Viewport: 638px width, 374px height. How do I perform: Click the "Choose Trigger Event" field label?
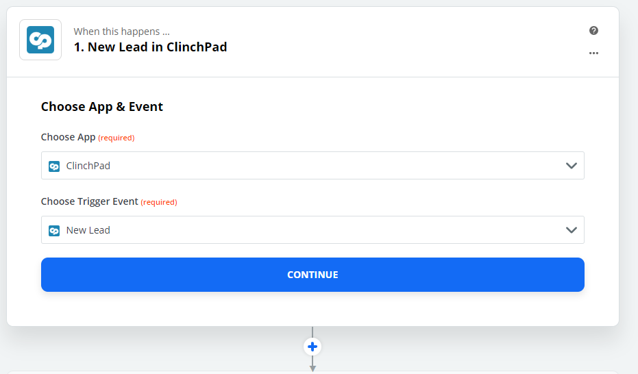pos(89,201)
